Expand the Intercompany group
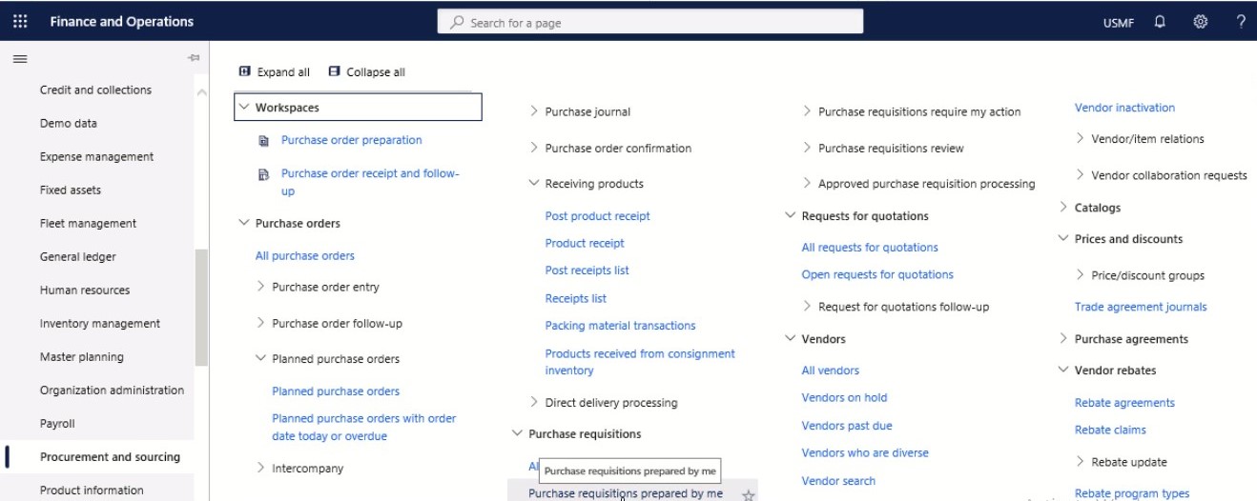Viewport: 1257px width, 501px height. (x=261, y=468)
